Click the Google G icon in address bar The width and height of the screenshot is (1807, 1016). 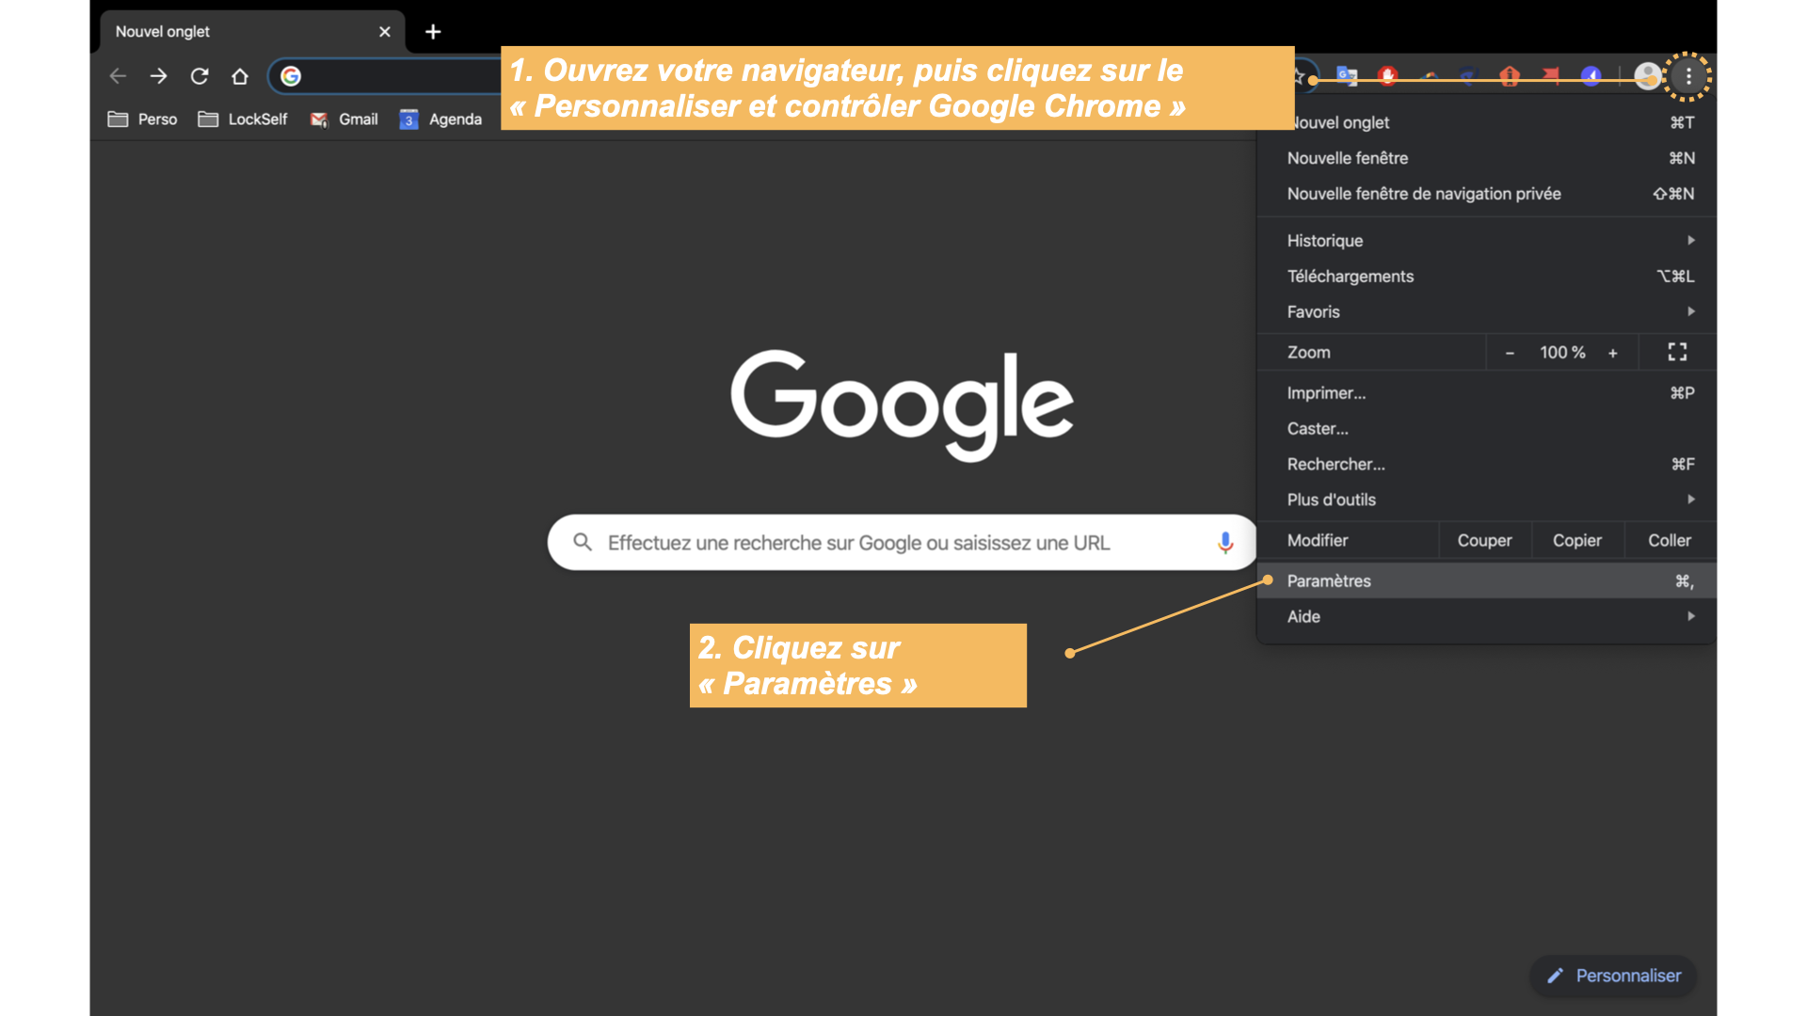click(291, 76)
